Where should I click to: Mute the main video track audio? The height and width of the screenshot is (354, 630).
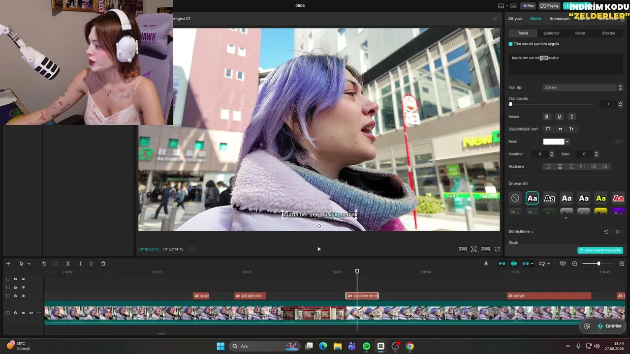[31, 313]
